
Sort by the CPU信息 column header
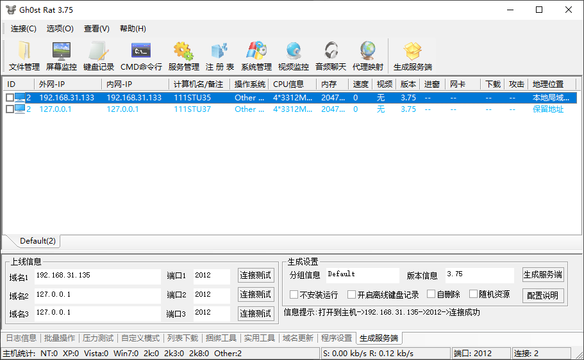coord(292,84)
